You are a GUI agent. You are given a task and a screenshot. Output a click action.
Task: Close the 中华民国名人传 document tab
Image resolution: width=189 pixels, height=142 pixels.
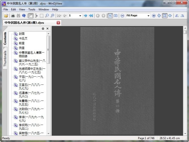(x=58, y=22)
